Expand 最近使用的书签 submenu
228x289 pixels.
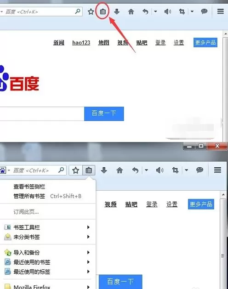48,262
